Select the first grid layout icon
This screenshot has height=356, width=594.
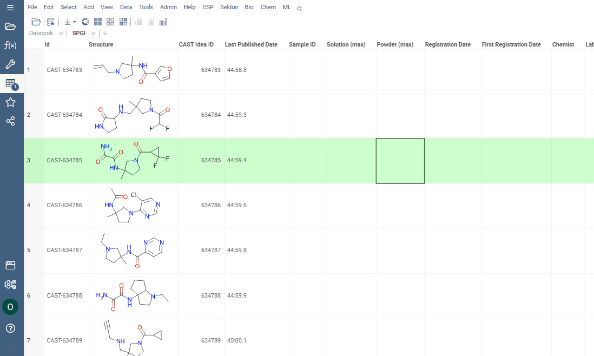coord(98,22)
